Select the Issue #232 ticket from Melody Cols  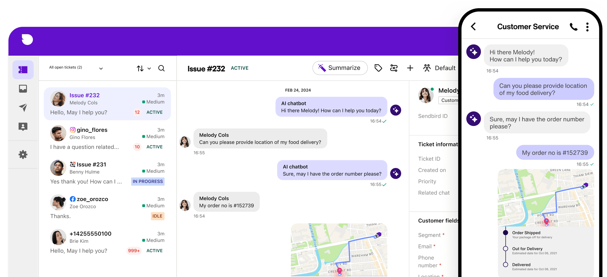click(107, 104)
